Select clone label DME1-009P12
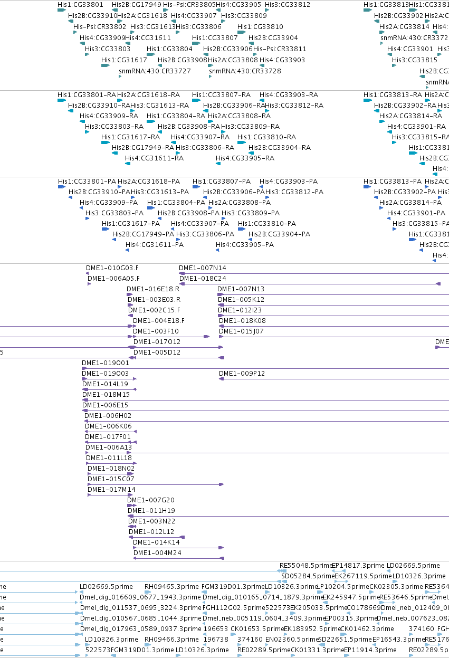The height and width of the screenshot is (658, 449). pos(242,374)
